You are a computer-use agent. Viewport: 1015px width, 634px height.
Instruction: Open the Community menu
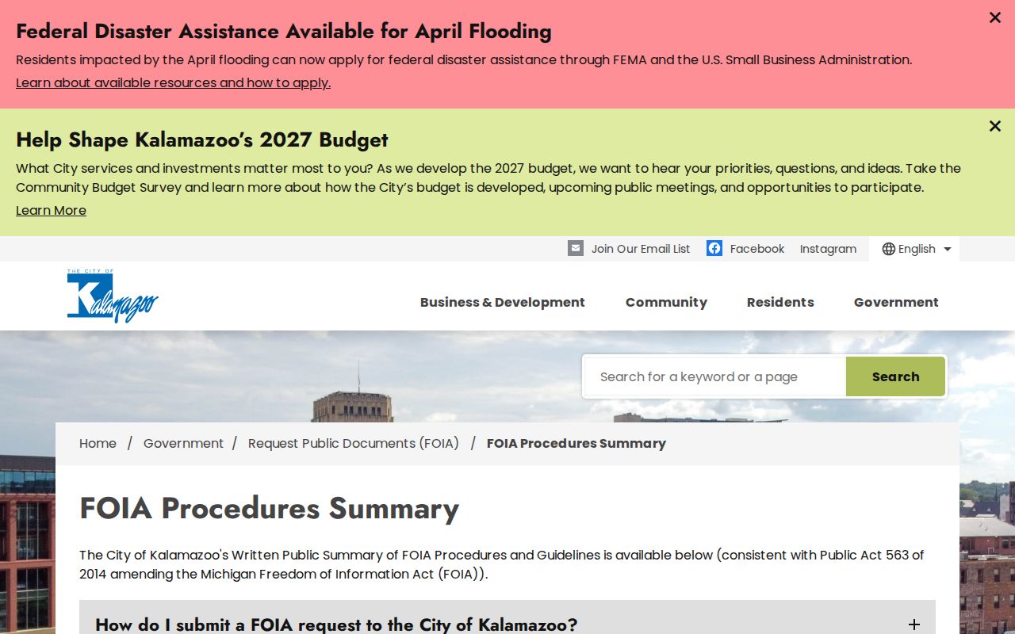(666, 302)
